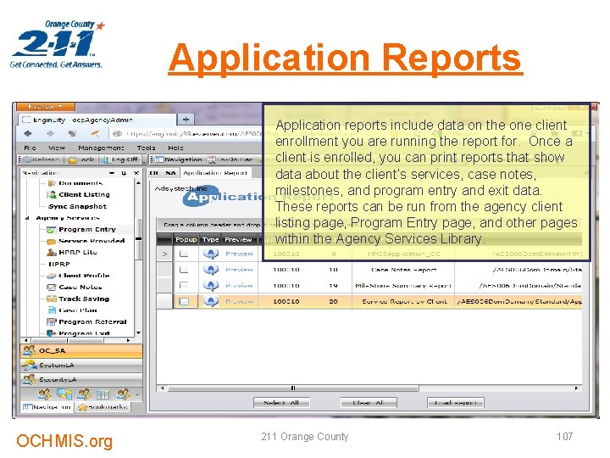Viewport: 610px width, 458px height.
Task: Expand the first report row arrow
Action: 164,254
